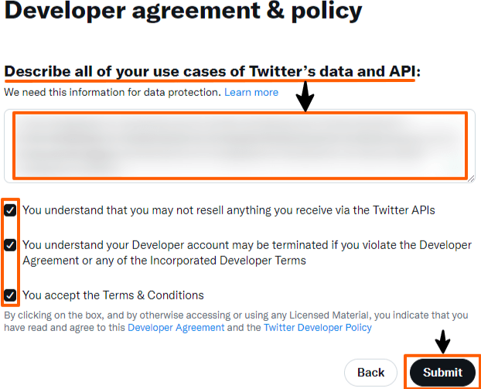Image resolution: width=481 pixels, height=389 pixels.
Task: Click the 'Describe all of your use cases' heading
Action: (x=213, y=71)
